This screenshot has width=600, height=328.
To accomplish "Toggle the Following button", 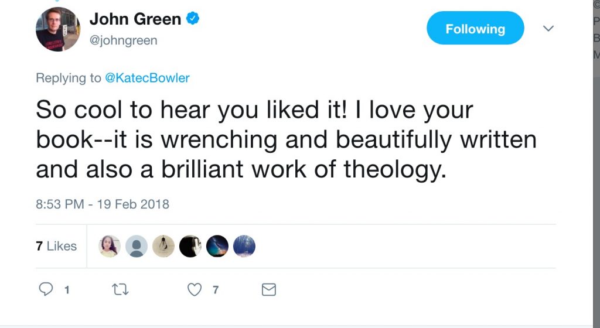I will 475,29.
